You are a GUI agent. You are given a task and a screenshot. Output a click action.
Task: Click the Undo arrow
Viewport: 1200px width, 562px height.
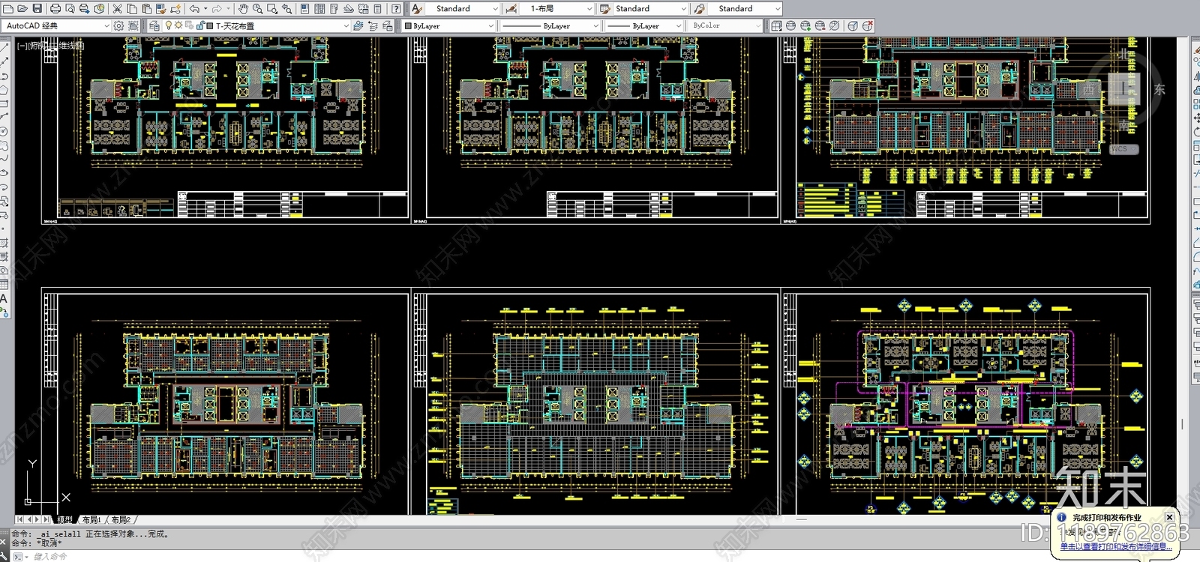coord(194,9)
